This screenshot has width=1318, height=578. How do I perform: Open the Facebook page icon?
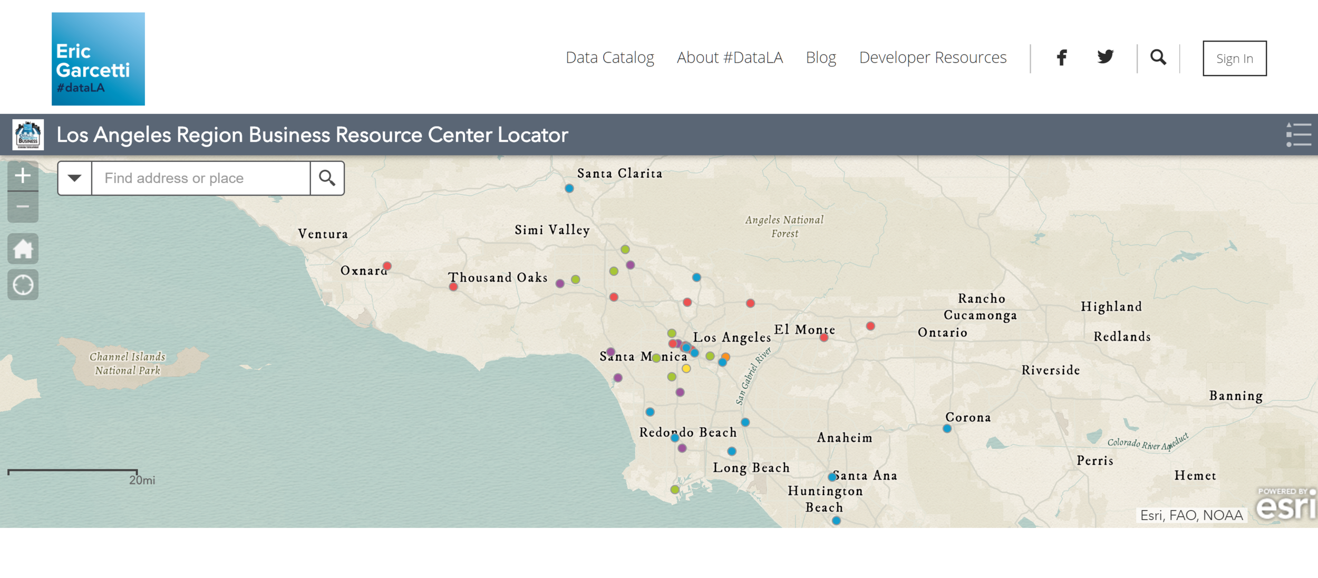coord(1062,57)
